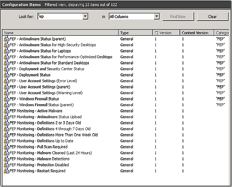Click icon beside Restart Required
This screenshot has height=187, width=232.
point(7,171)
